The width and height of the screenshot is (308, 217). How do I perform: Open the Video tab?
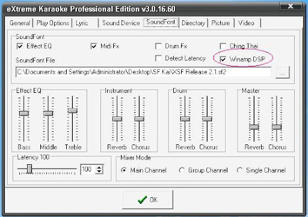(246, 23)
